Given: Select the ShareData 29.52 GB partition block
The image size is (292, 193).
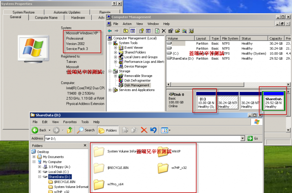Looking at the screenshot, I should tap(274, 101).
